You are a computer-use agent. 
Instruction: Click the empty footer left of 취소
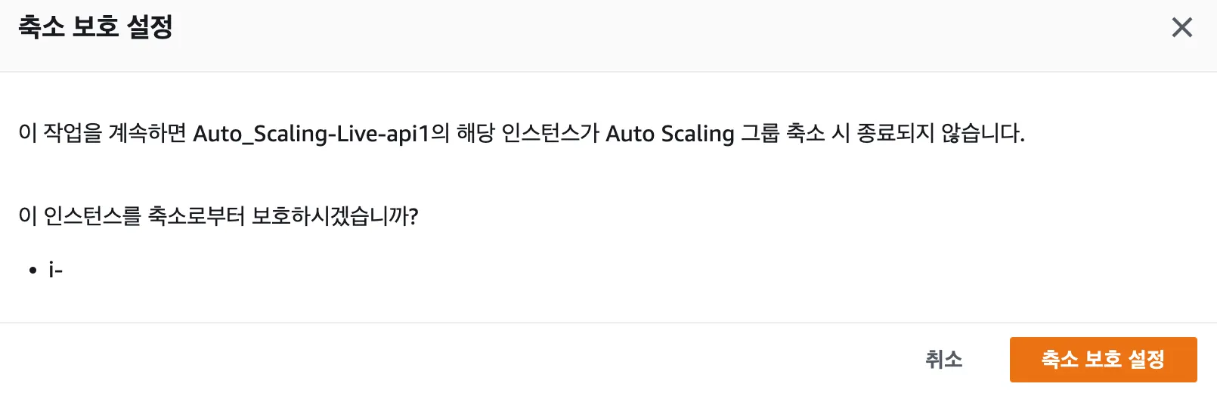454,359
